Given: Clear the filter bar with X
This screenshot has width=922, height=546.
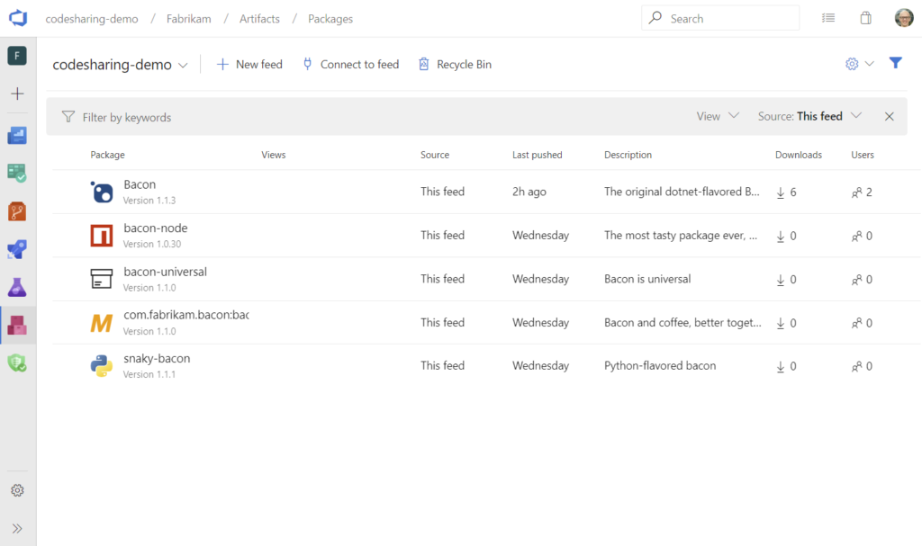Looking at the screenshot, I should [889, 116].
